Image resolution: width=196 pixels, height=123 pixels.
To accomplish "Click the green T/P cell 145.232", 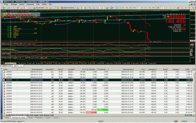I will 103,110.
